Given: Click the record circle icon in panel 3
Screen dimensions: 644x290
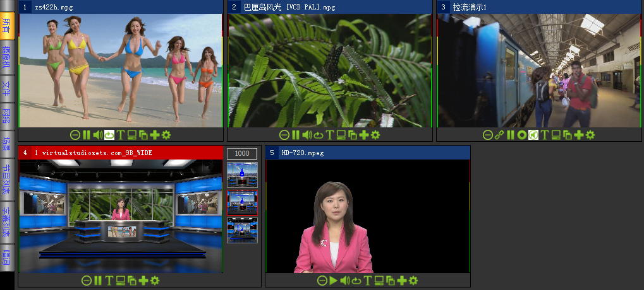Looking at the screenshot, I should (521, 135).
